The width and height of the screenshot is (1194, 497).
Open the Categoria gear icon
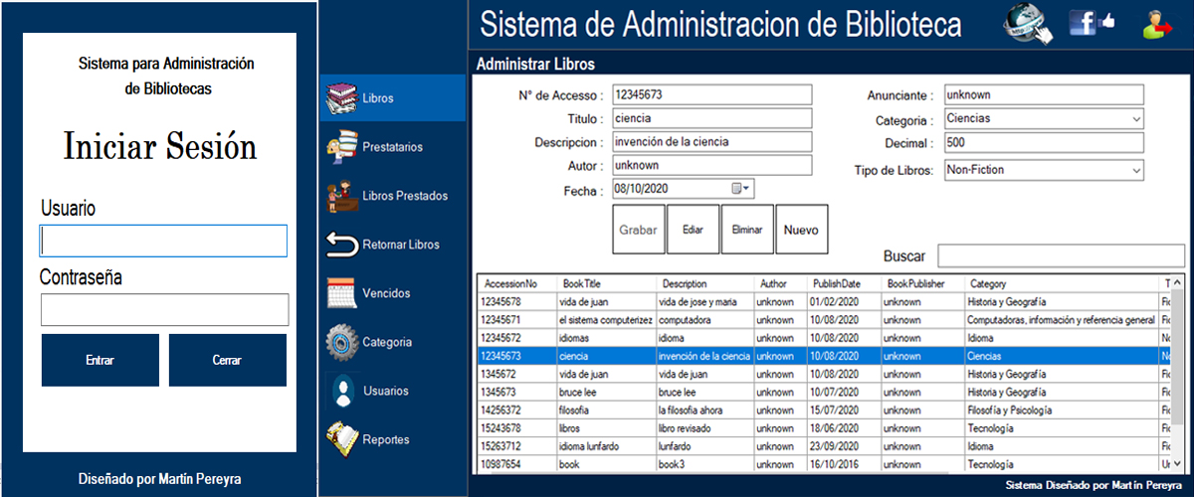pos(341,342)
